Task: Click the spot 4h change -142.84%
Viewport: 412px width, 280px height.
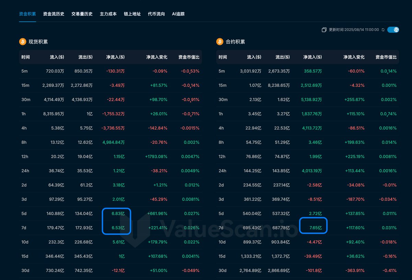Action: point(158,128)
